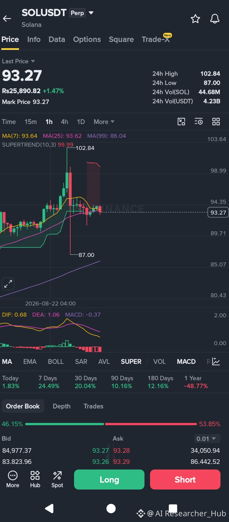The height and width of the screenshot is (522, 229).
Task: Tap the 93.27 current price label on axis
Action: tap(218, 213)
